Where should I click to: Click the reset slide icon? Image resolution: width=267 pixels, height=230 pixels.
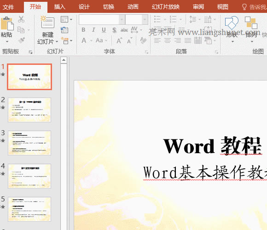pos(64,30)
